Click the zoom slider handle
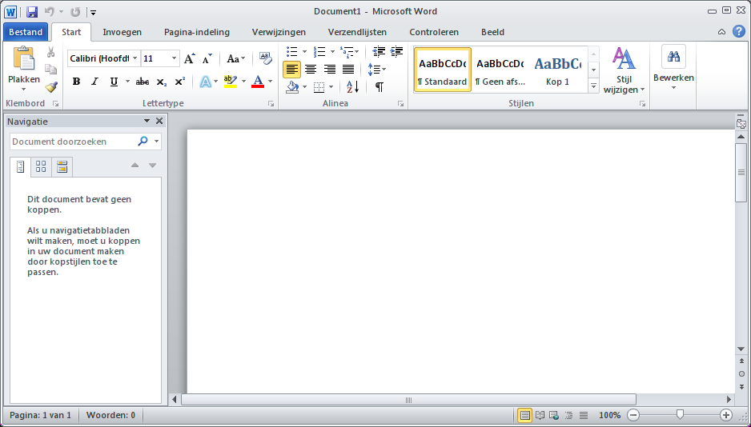Screen dimensions: 751x427 pos(680,414)
